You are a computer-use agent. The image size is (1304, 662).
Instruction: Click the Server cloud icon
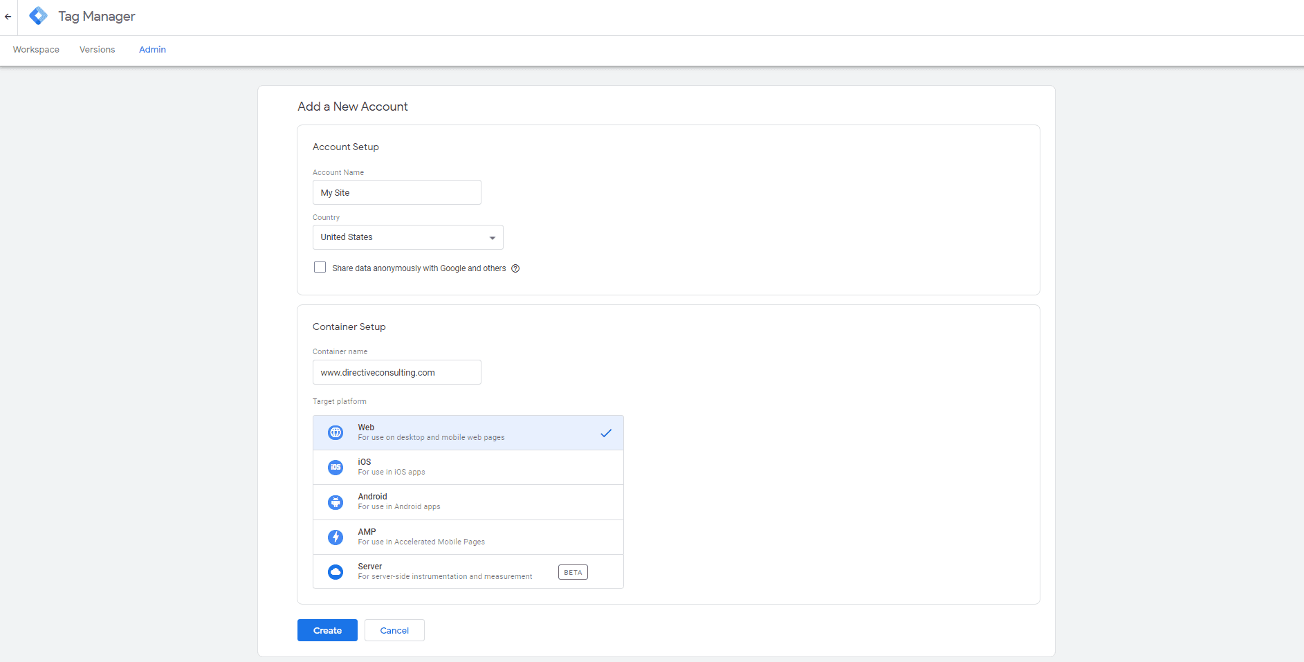(x=336, y=571)
